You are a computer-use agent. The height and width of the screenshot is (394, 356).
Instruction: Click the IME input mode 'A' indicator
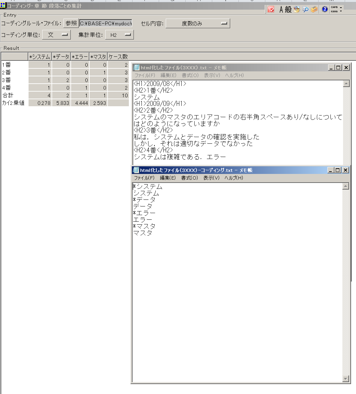(x=281, y=10)
